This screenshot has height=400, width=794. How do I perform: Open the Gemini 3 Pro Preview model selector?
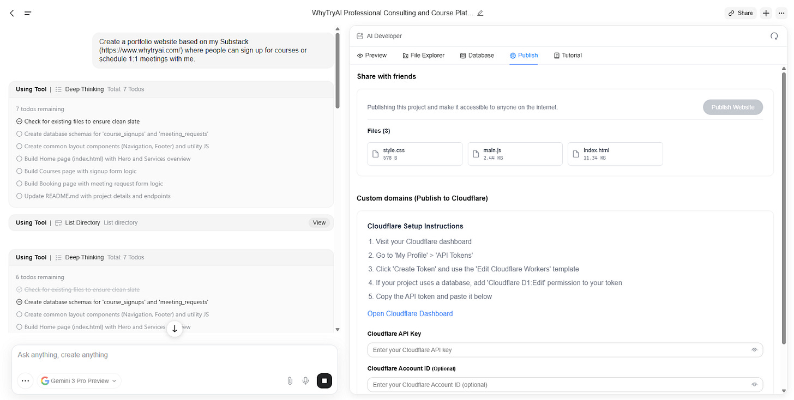coord(79,380)
